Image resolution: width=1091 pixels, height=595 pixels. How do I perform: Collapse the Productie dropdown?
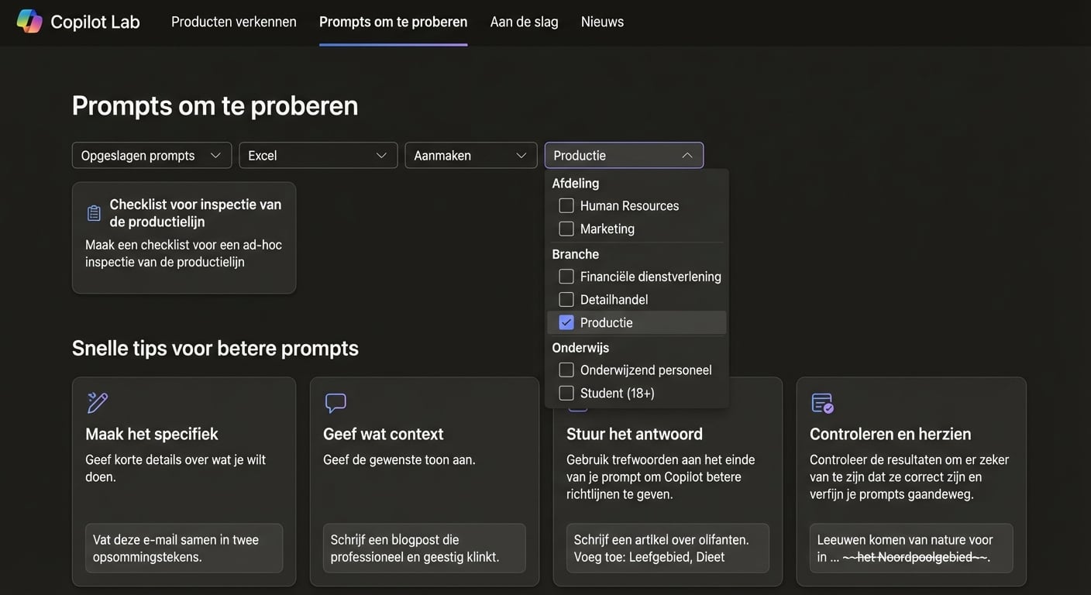pos(624,155)
